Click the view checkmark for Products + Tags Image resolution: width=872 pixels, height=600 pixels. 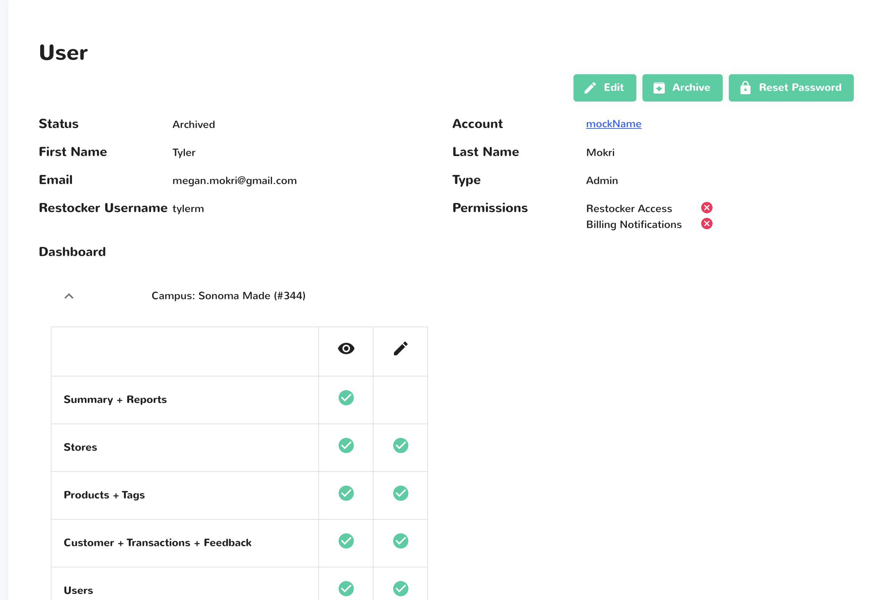tap(346, 493)
